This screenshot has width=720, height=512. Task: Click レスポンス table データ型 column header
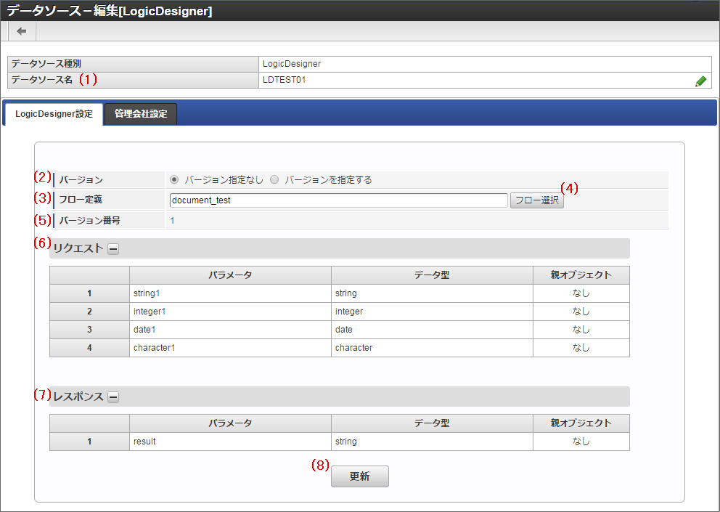[x=432, y=423]
